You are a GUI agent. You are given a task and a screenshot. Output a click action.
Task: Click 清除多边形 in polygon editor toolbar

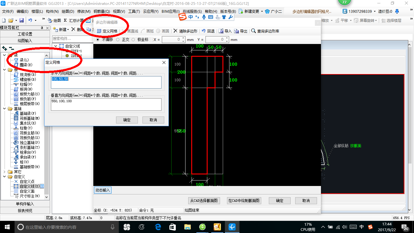[x=185, y=31]
